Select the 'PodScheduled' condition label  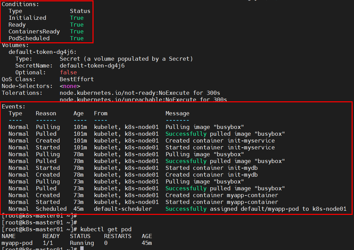[29, 38]
